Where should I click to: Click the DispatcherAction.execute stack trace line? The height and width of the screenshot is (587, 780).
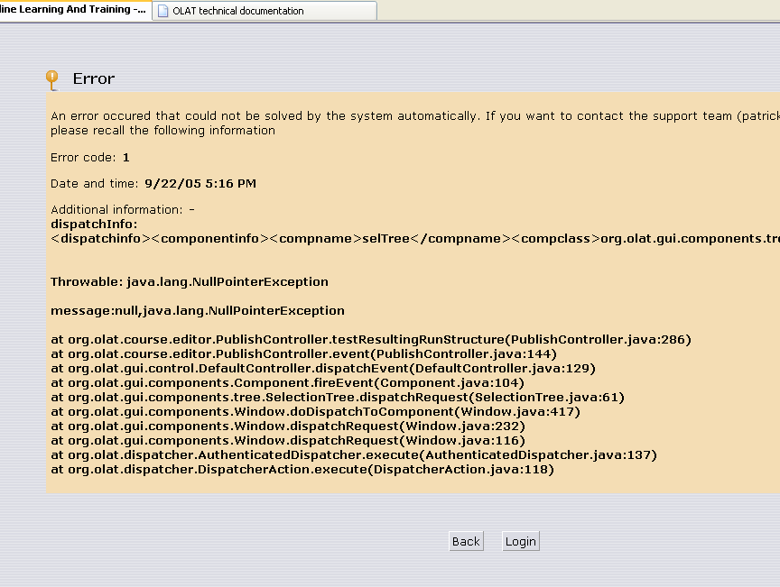[x=302, y=470]
